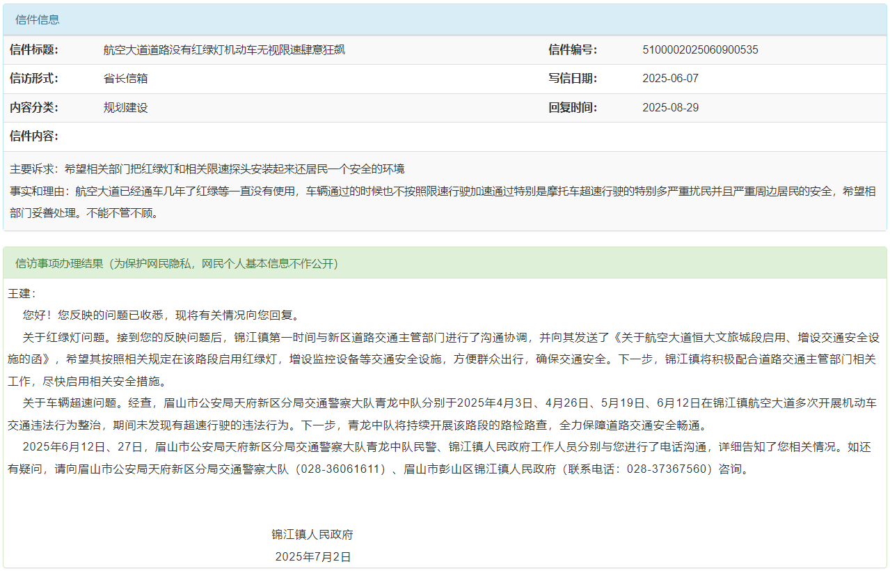Image resolution: width=890 pixels, height=571 pixels.
Task: Click the 信件内容 section label
Action: click(x=34, y=136)
